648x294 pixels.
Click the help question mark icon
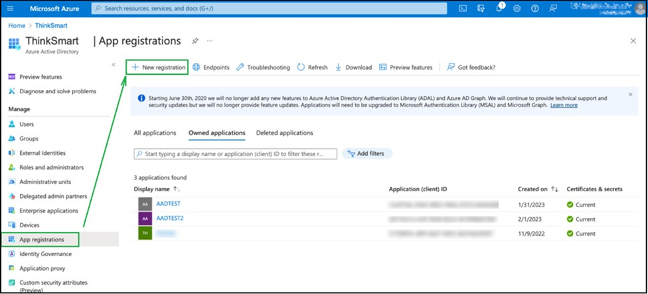coord(534,9)
